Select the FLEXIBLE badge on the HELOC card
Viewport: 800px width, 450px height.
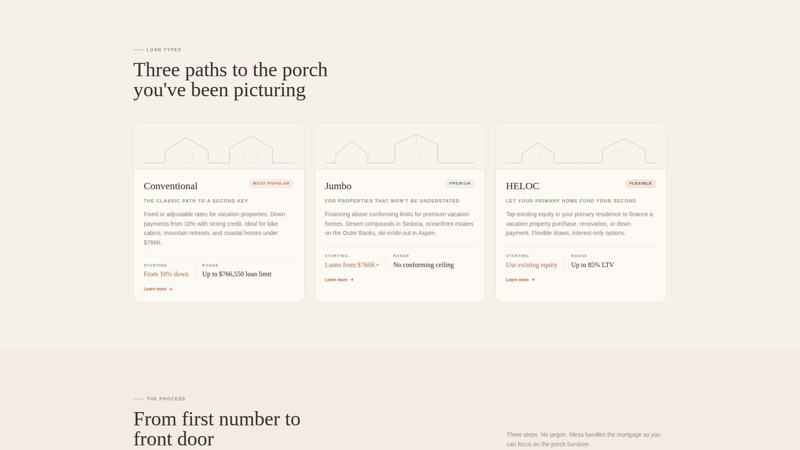point(640,183)
